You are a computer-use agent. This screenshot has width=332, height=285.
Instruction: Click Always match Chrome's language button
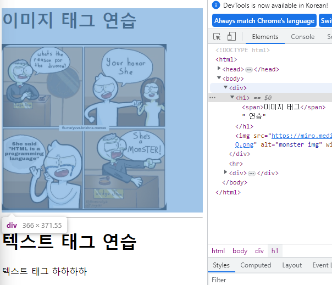click(x=264, y=21)
